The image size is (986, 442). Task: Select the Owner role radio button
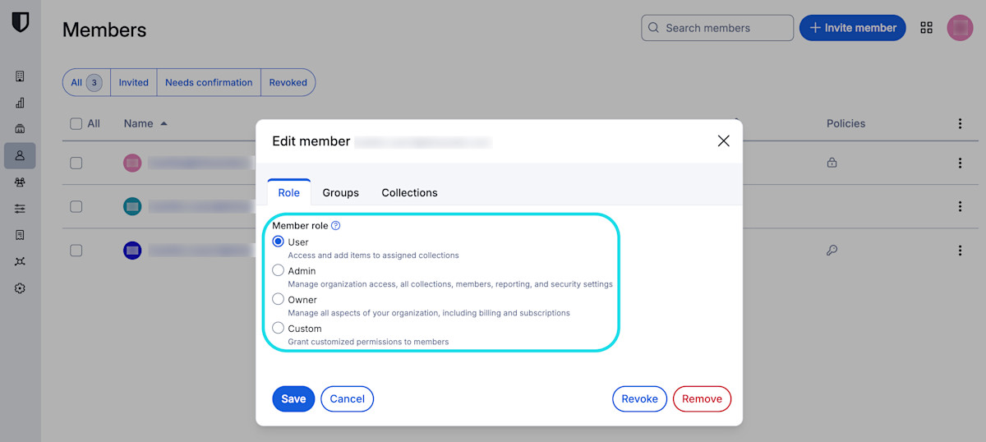[278, 299]
